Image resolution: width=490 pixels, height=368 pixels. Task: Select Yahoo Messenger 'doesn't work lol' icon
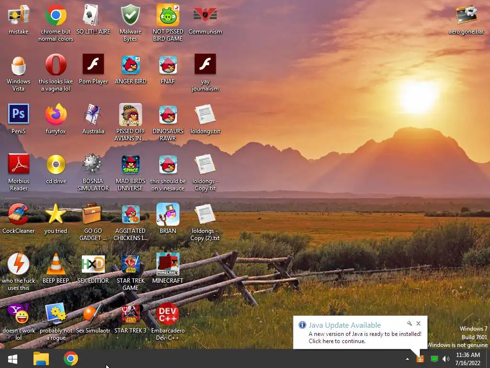[19, 313]
